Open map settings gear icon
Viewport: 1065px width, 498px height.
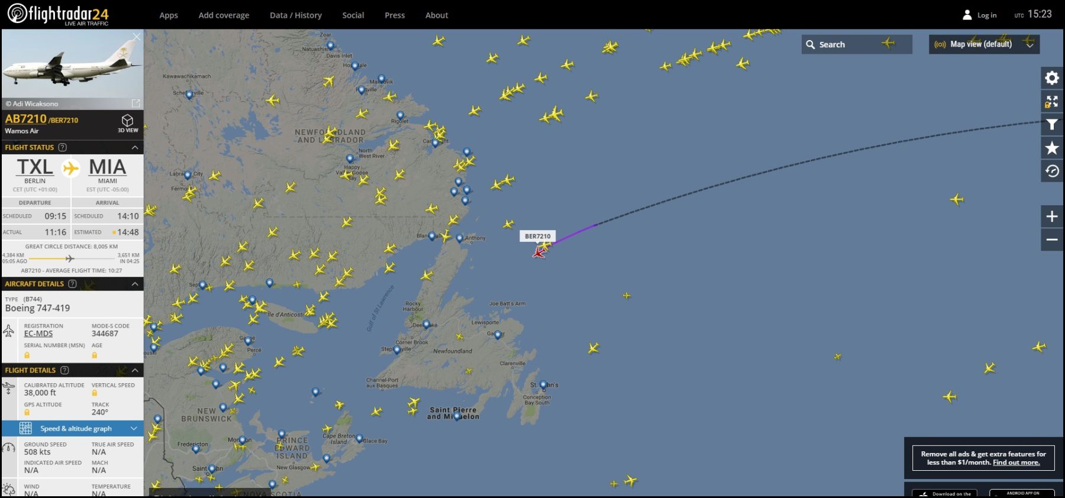1052,78
